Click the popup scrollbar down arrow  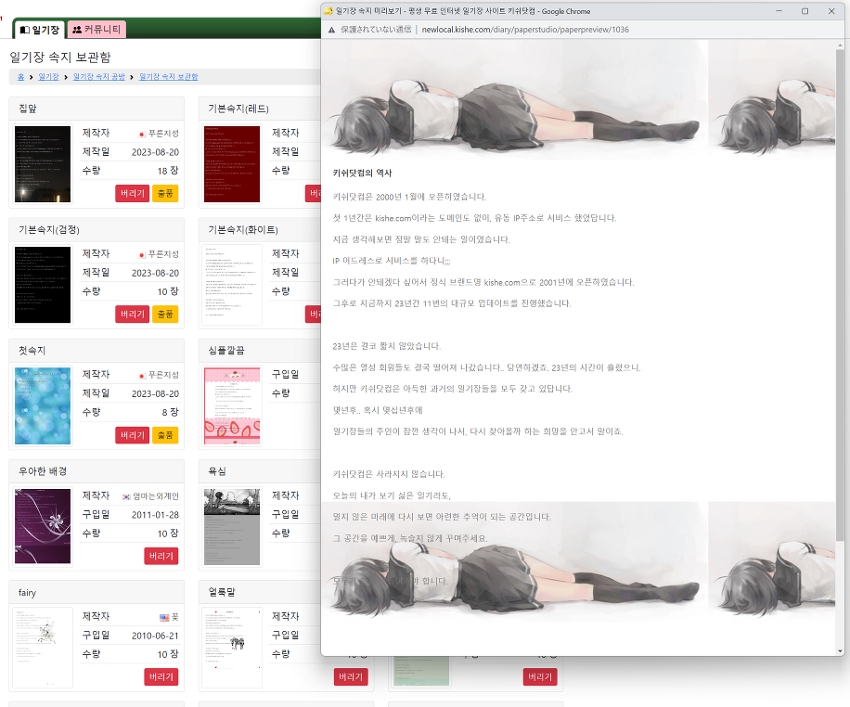click(840, 651)
